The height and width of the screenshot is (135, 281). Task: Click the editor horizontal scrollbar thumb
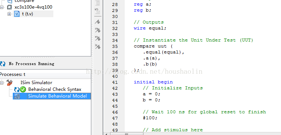pos(127,134)
